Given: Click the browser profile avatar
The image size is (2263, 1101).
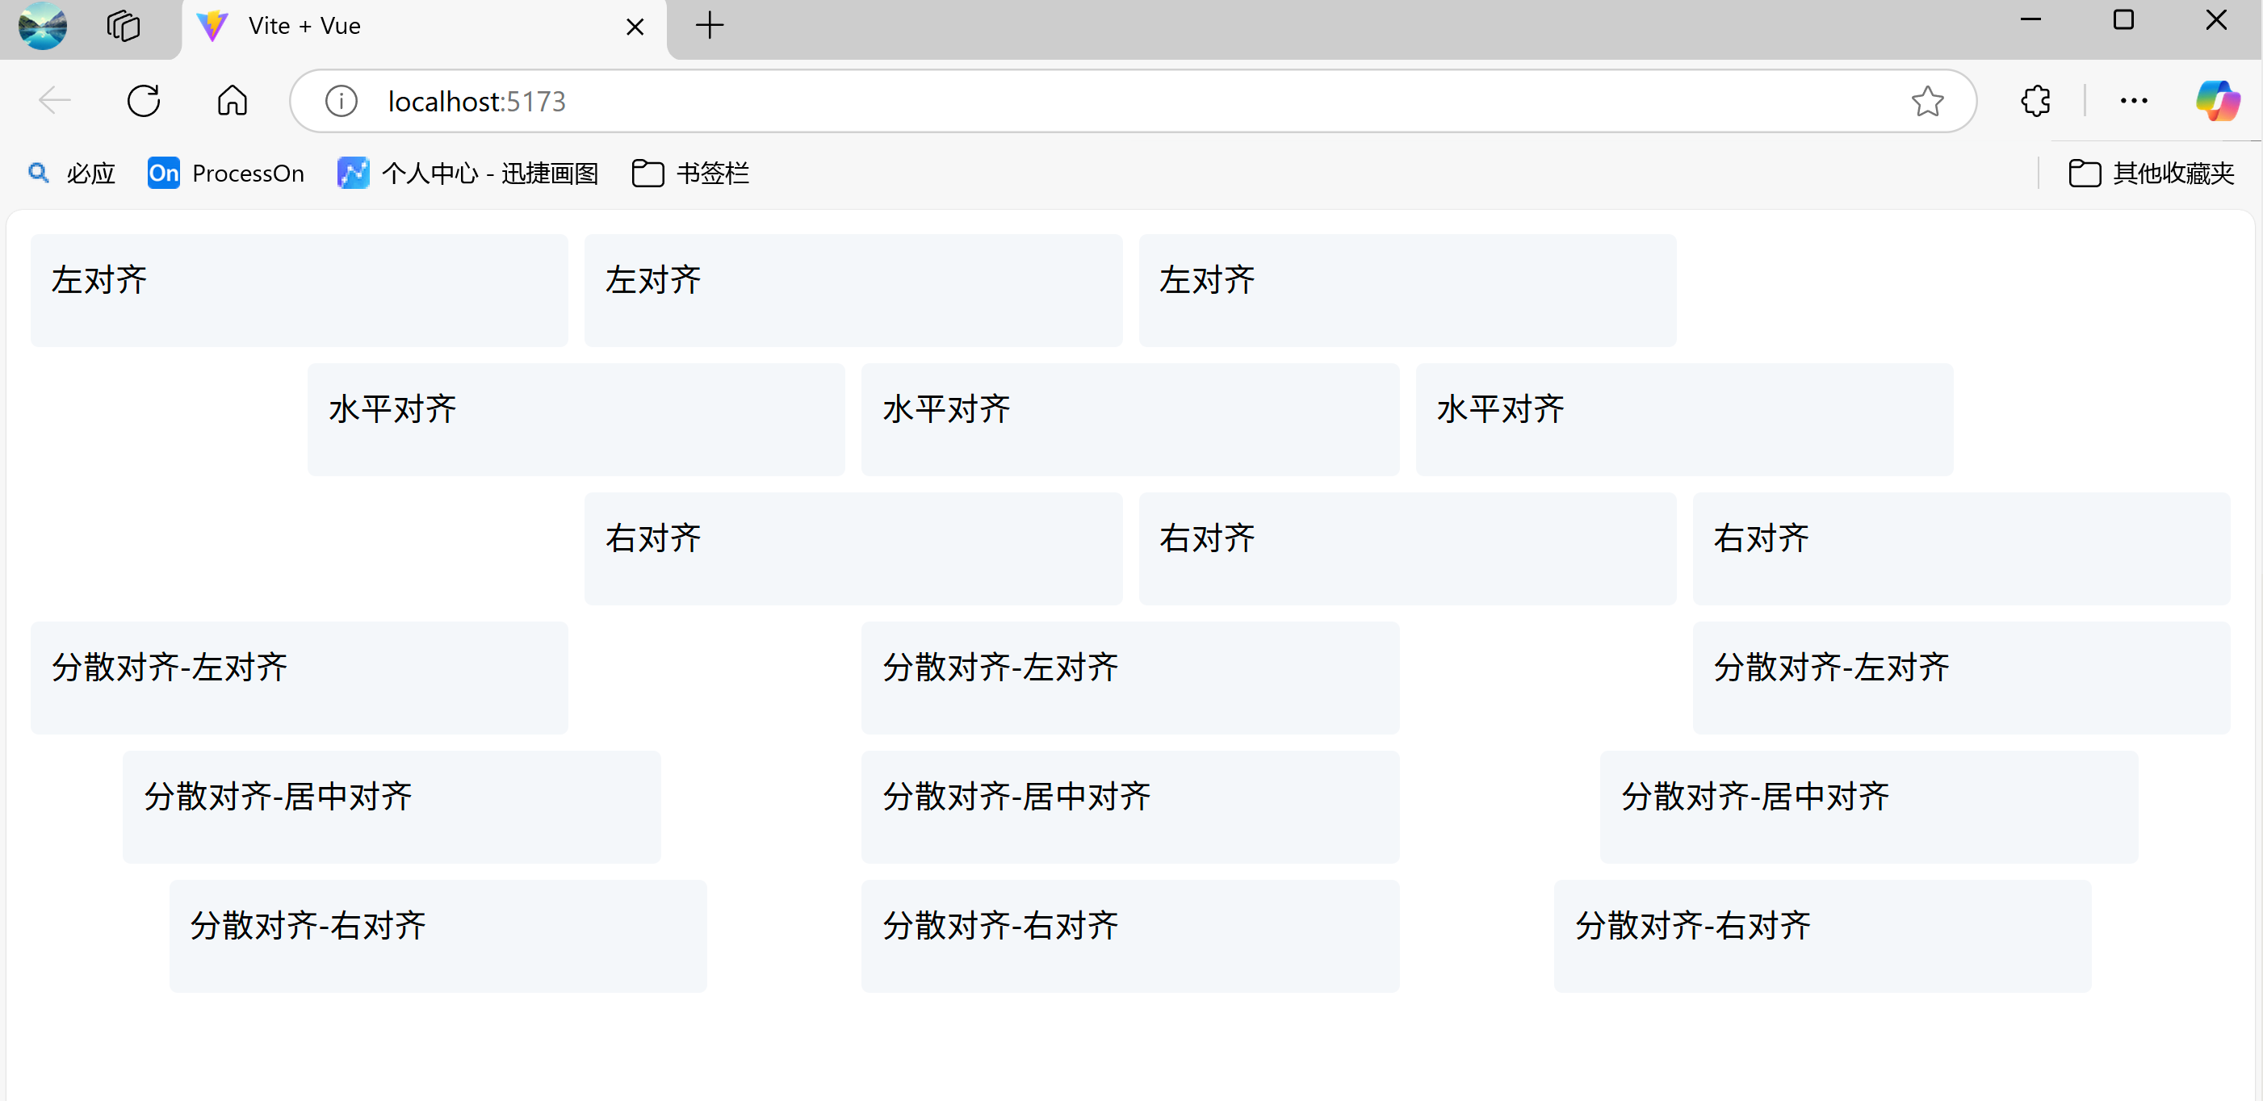Looking at the screenshot, I should point(42,26).
